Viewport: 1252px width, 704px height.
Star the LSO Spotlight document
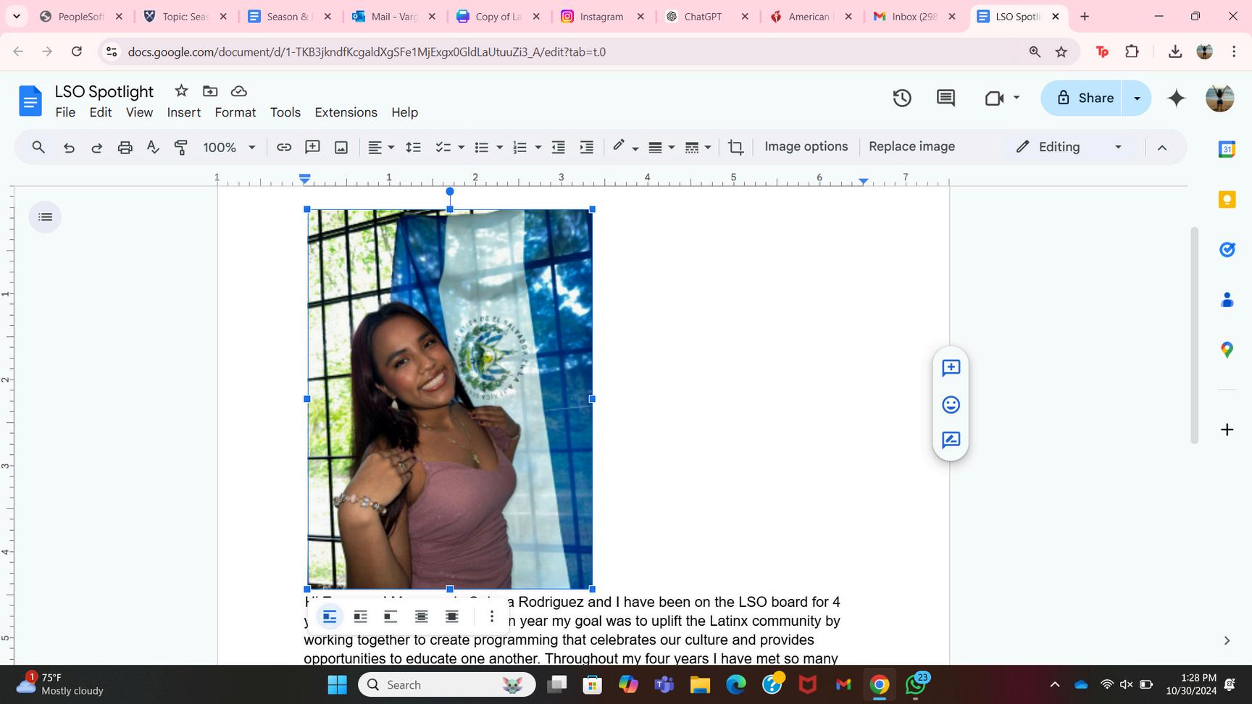pos(181,91)
